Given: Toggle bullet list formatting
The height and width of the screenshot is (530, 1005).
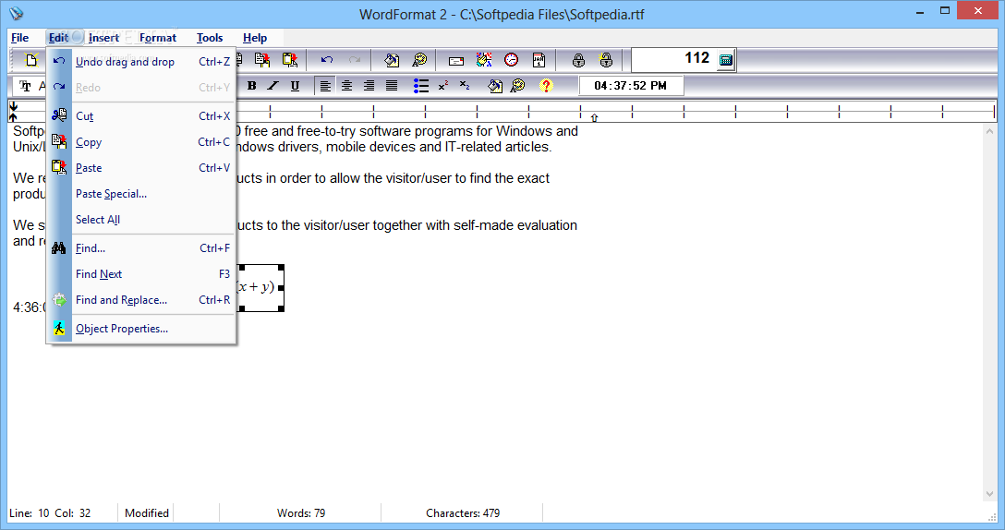Looking at the screenshot, I should (421, 86).
